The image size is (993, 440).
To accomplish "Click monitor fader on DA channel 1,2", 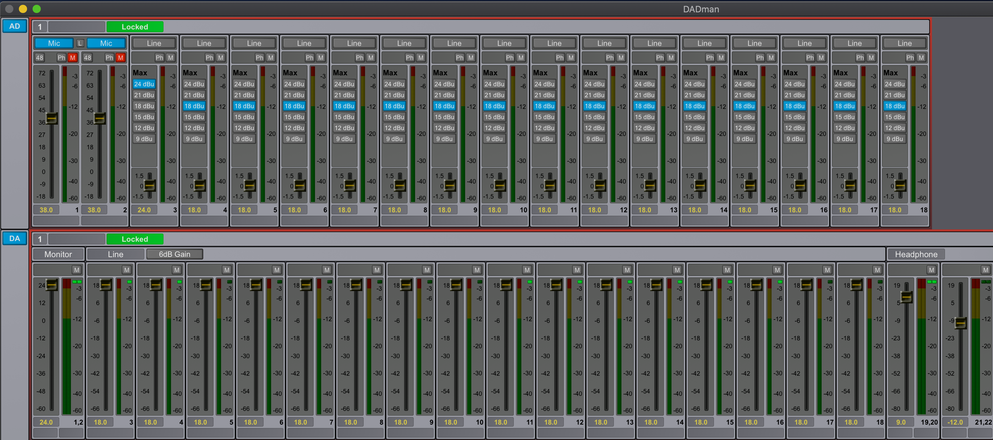I will point(52,285).
